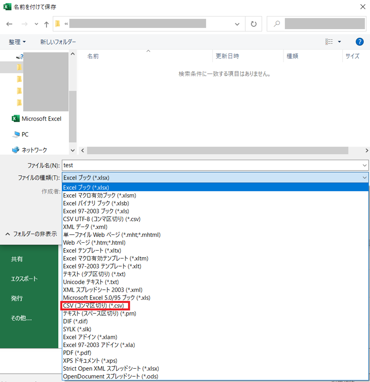Image resolution: width=370 pixels, height=382 pixels.
Task: Click the refresh folder icon
Action: [254, 24]
